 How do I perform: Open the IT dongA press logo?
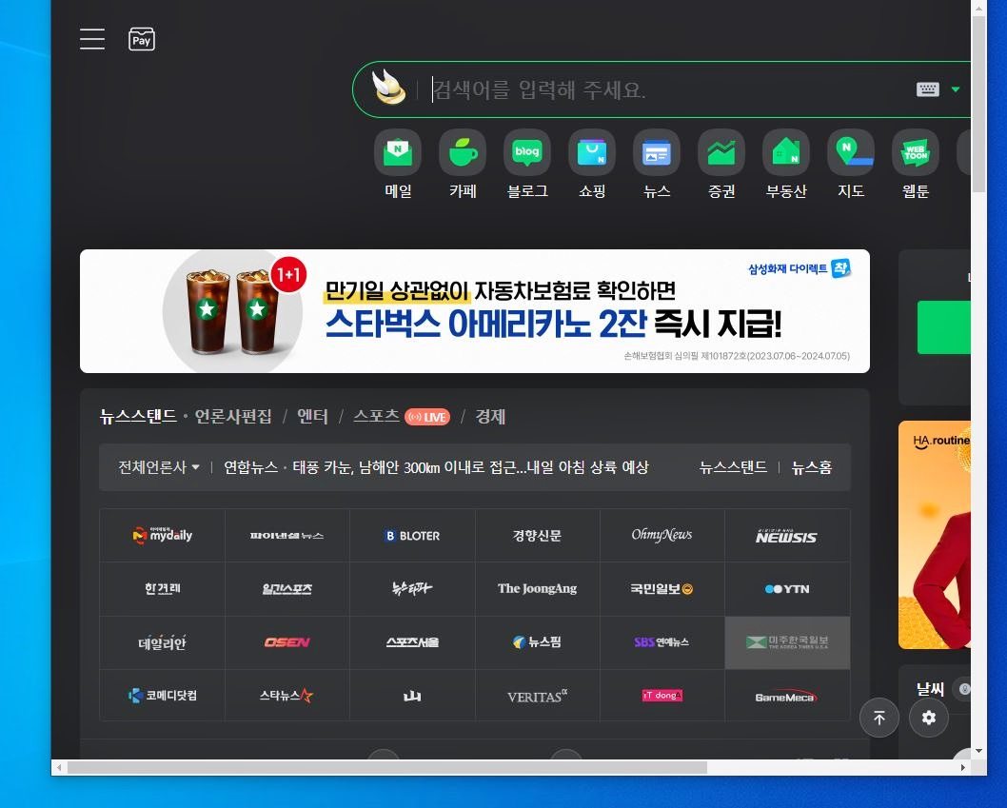click(x=662, y=696)
